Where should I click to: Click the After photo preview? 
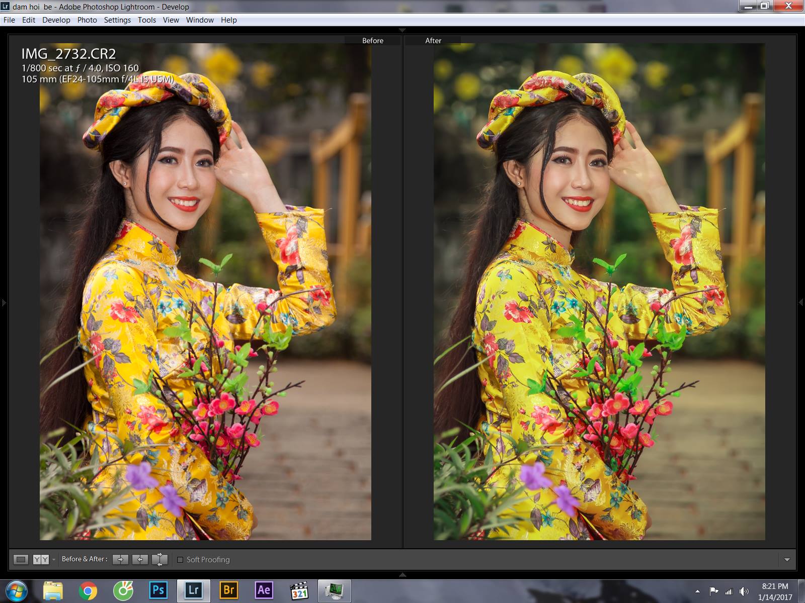coord(599,291)
